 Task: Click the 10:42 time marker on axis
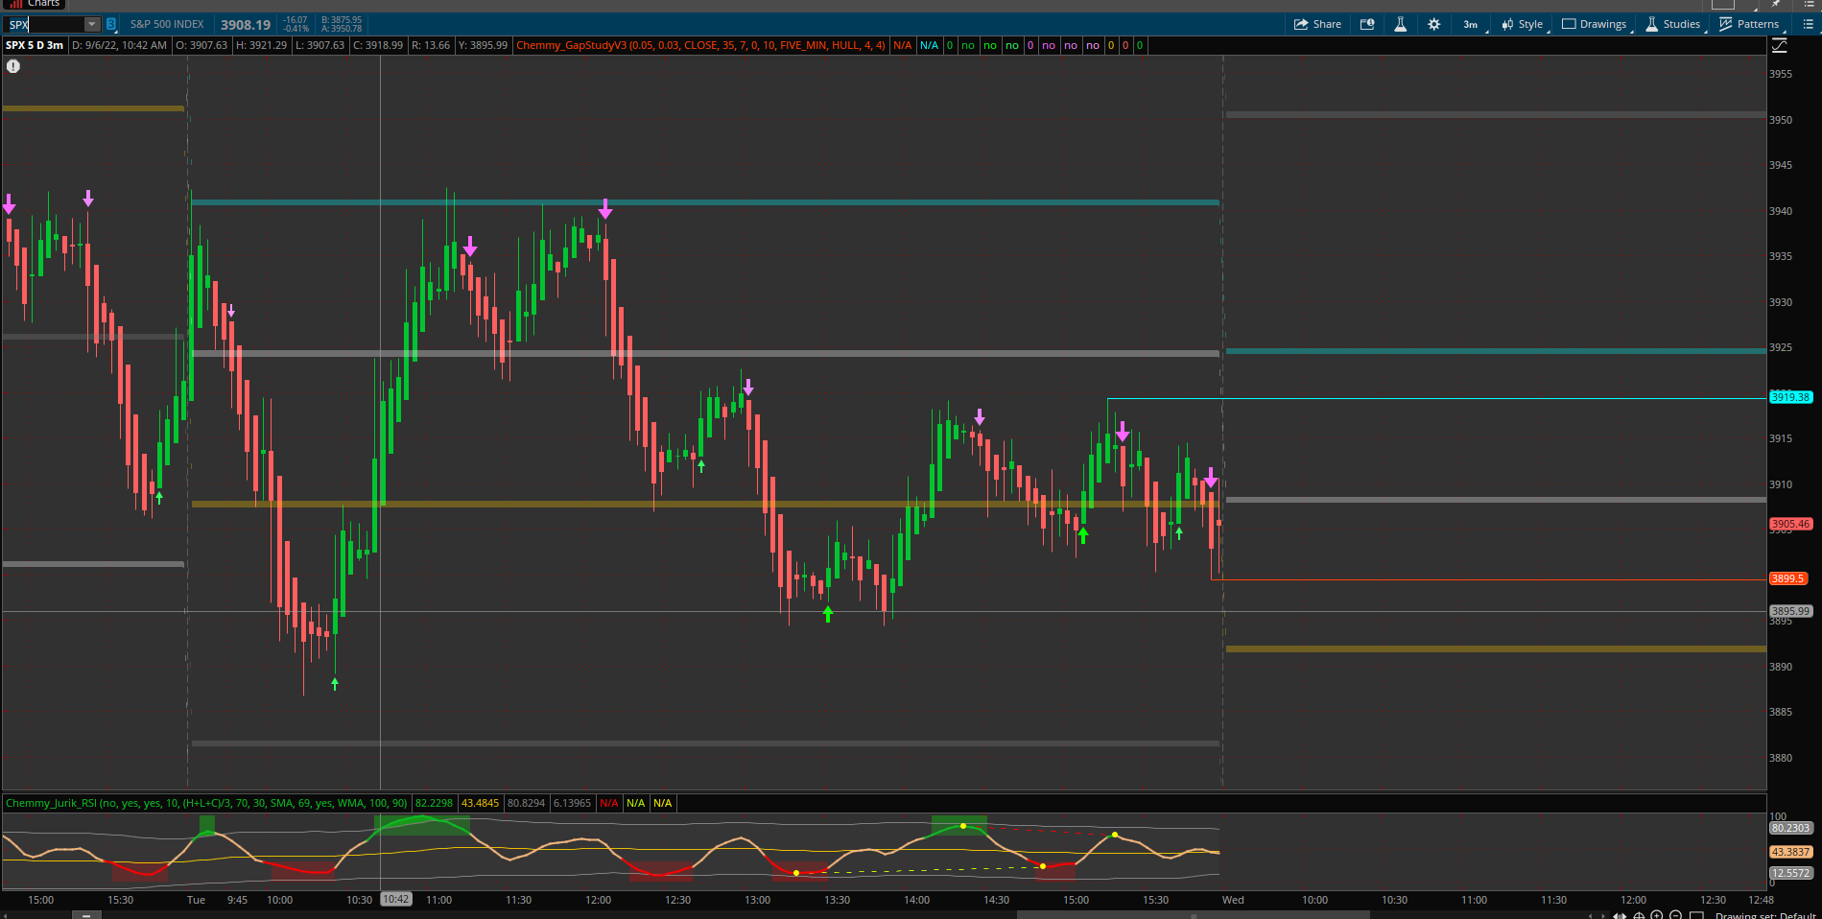pos(395,900)
